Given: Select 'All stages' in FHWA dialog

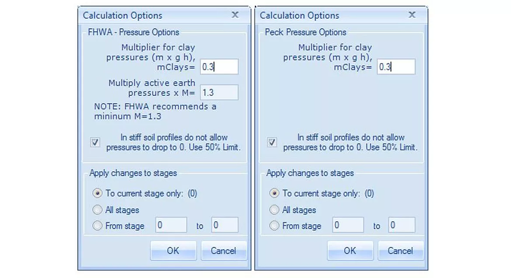Looking at the screenshot, I should pos(97,210).
